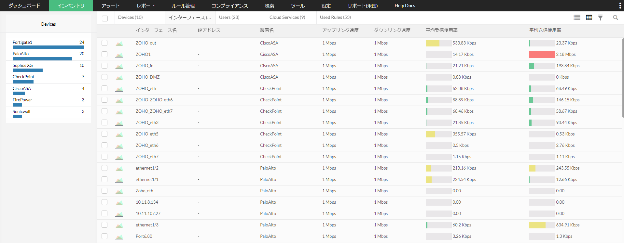Viewport: 624px width, 243px height.
Task: Check the box for the ZOHO1 row
Action: coord(104,54)
